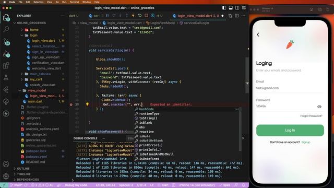Split the editor right
Image resolution: width=334 pixels, height=188 pixels.
point(236,16)
